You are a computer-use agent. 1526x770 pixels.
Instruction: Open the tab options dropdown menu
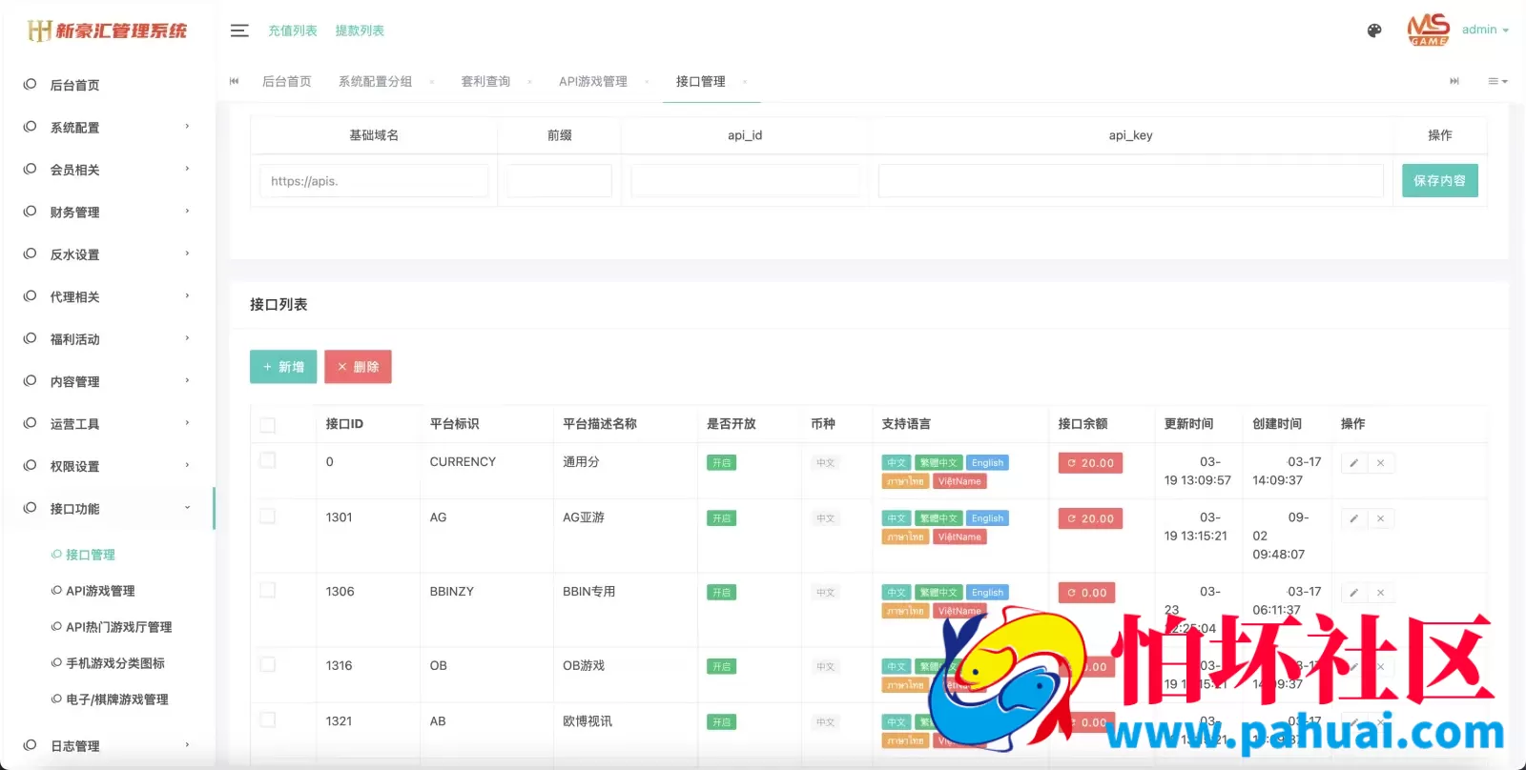click(x=1497, y=81)
